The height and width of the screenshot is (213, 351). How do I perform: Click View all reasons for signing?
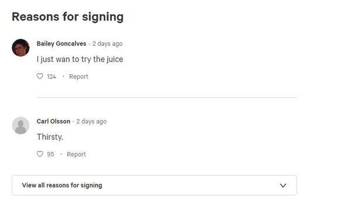[x=154, y=185]
